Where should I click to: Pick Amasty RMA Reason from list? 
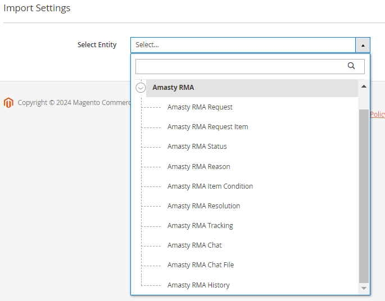(x=198, y=167)
